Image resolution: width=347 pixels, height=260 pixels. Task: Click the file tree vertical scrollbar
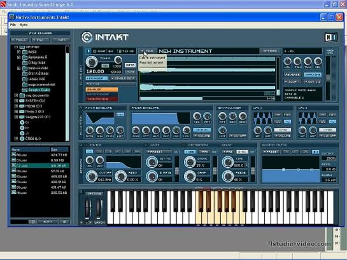[67, 93]
